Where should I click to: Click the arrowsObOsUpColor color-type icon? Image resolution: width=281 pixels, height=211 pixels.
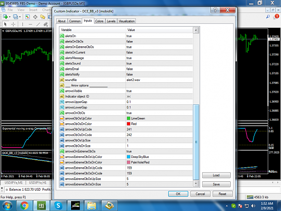point(62,118)
